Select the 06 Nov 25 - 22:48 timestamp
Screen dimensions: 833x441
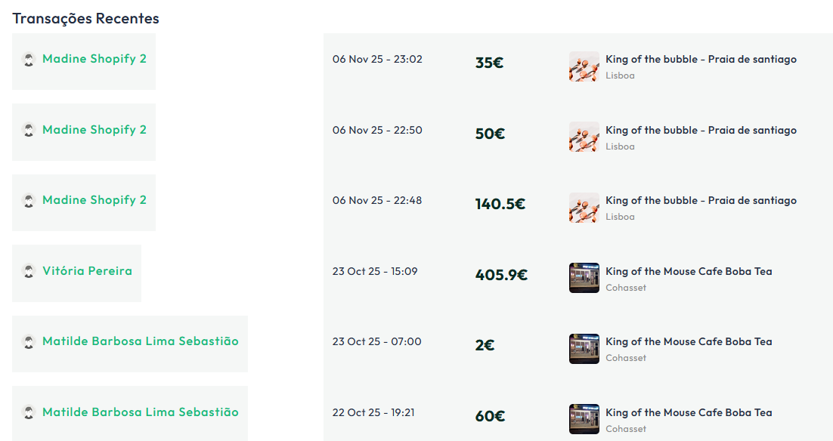coord(377,200)
